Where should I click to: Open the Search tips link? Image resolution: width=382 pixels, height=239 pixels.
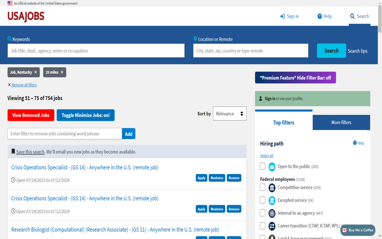pos(358,51)
